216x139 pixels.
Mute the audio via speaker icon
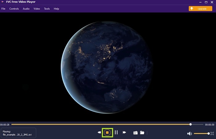pos(189,133)
